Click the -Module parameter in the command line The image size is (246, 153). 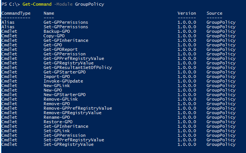coord(63,4)
